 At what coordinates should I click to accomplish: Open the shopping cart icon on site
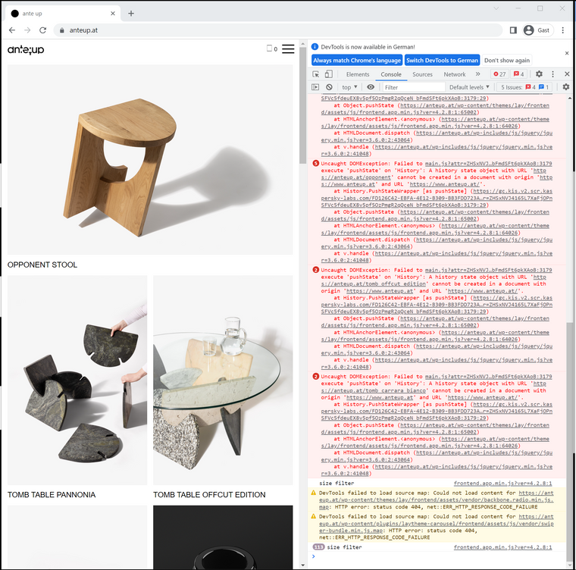tap(270, 49)
